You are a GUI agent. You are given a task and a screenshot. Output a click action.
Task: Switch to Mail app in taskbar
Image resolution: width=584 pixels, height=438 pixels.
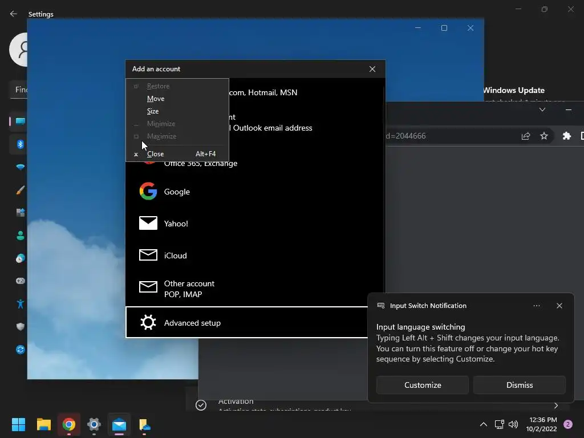coord(119,424)
